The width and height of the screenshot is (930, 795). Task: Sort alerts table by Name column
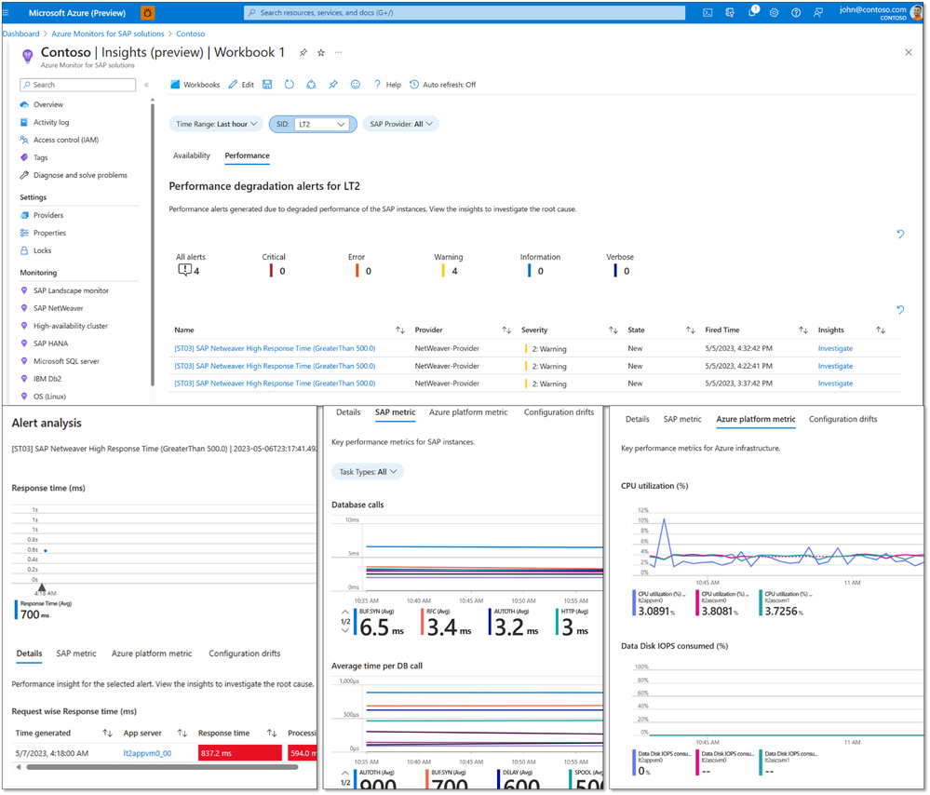tap(400, 330)
